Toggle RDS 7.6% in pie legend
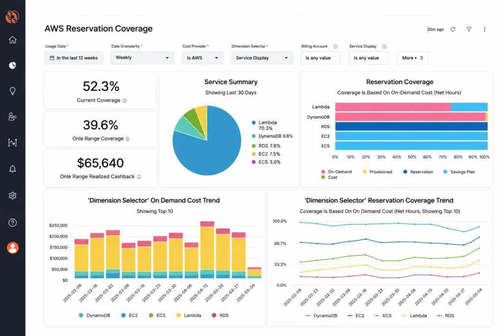Screen dimensions: 504x336 pyautogui.click(x=266, y=146)
